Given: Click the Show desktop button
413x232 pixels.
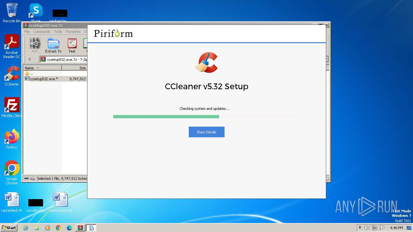Looking at the screenshot, I should [409, 228].
